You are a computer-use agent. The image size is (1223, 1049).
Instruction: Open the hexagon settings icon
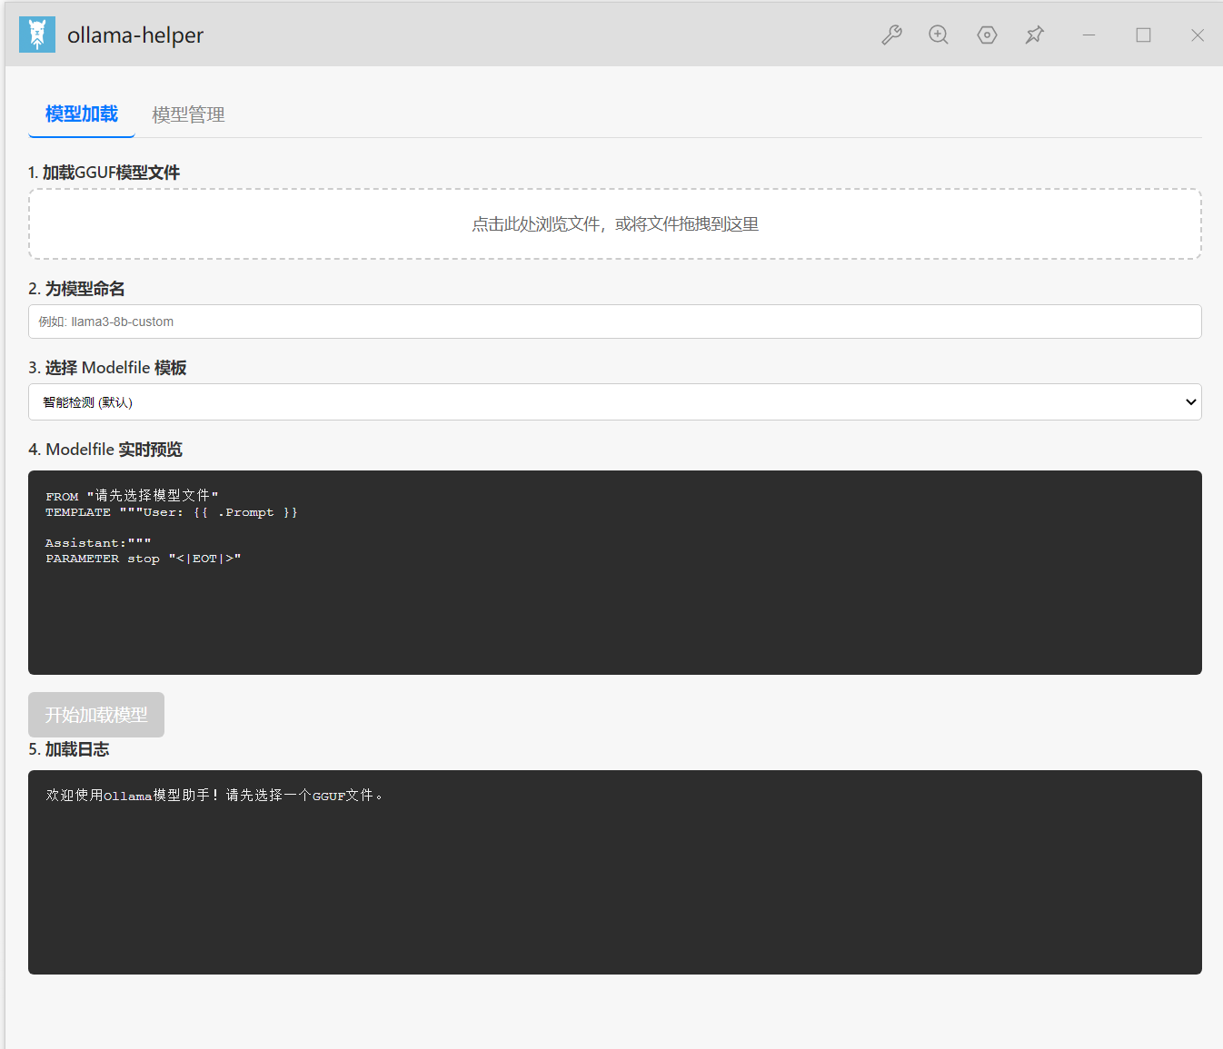pyautogui.click(x=987, y=35)
